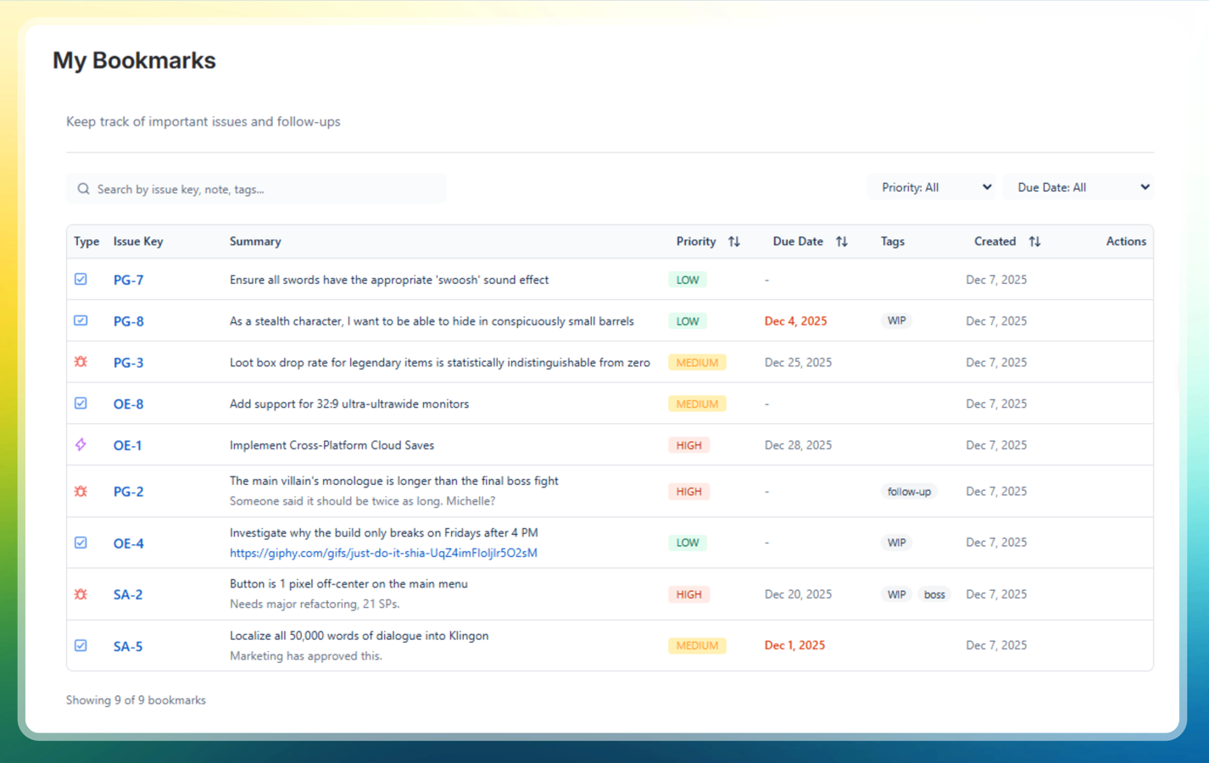This screenshot has height=763, width=1209.
Task: Click the search magnifier icon
Action: [x=83, y=188]
